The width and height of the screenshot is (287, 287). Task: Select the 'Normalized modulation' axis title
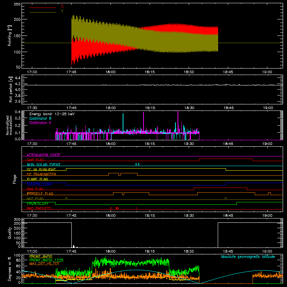pyautogui.click(x=9, y=125)
